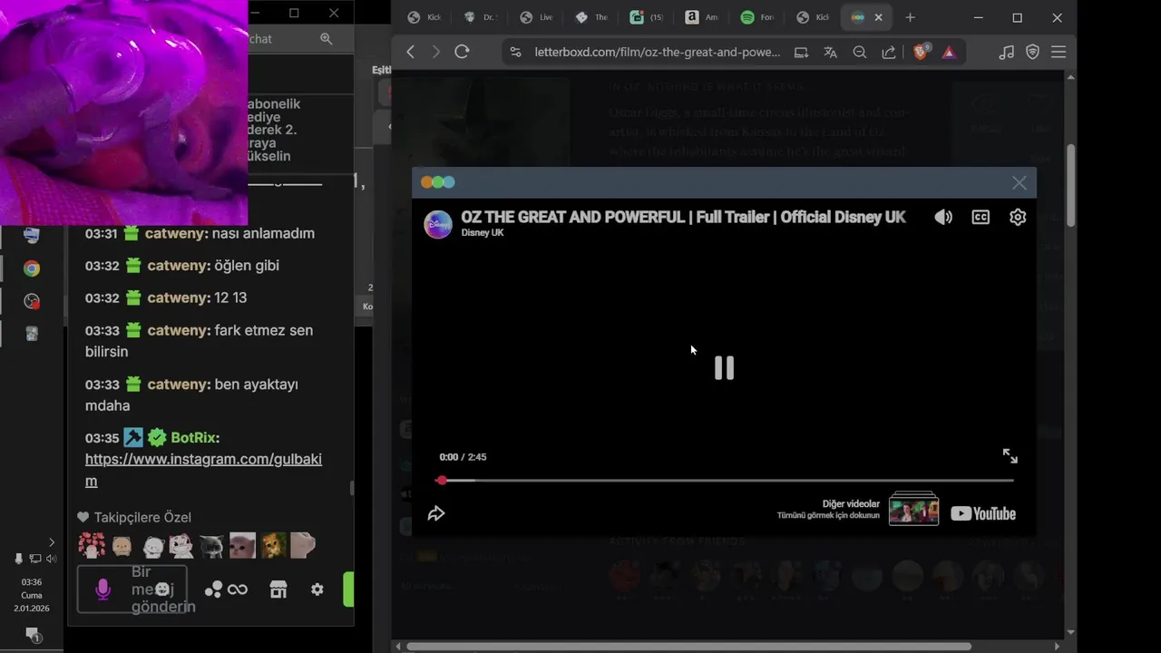
Task: Click the infinity icon in chat toolbar
Action: click(x=238, y=590)
